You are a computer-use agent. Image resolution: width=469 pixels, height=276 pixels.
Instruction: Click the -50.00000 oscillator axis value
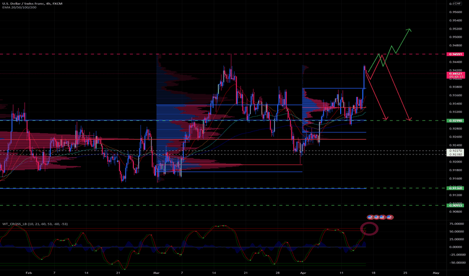click(x=457, y=262)
